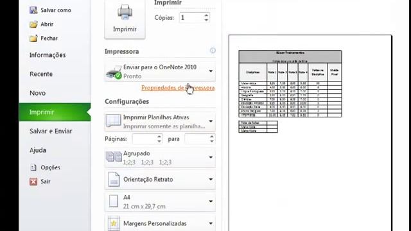Increase the Cópias count
Screen dimensions: 411x231
coord(206,15)
